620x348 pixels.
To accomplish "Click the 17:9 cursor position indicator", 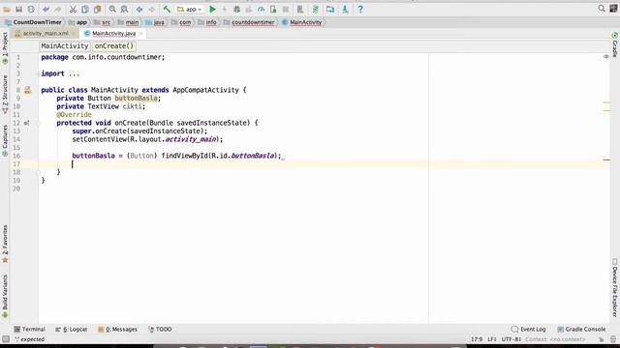I will [477, 339].
